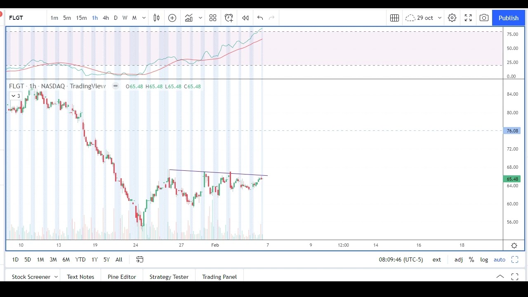Open the Strategy Tester tab
528x297 pixels.
click(169, 277)
